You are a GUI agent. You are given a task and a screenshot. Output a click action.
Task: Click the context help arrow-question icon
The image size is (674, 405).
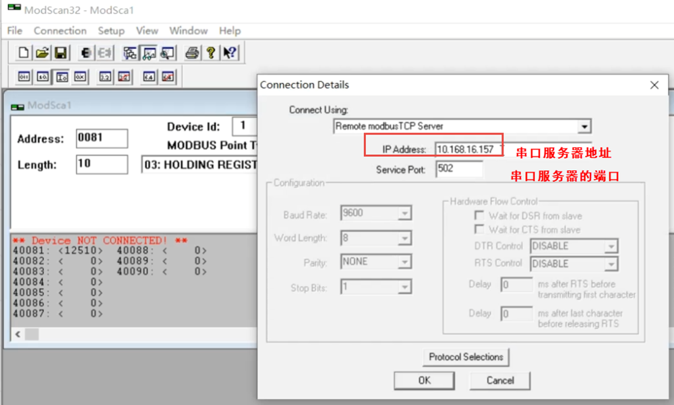tap(230, 52)
